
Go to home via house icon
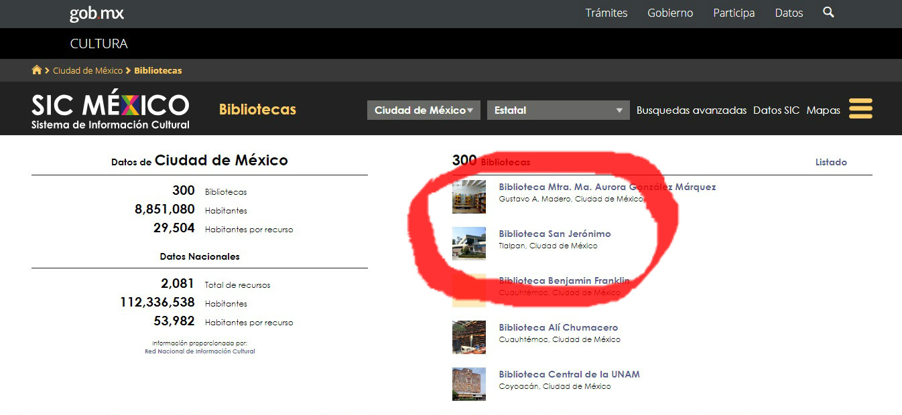click(x=37, y=70)
